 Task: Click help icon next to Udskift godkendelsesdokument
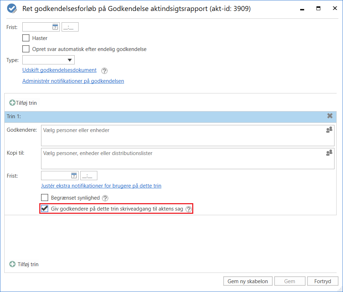point(104,70)
